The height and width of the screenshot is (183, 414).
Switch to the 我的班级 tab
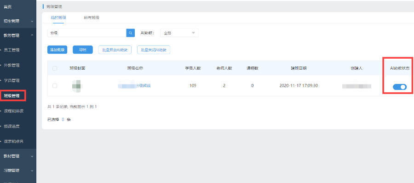point(58,17)
